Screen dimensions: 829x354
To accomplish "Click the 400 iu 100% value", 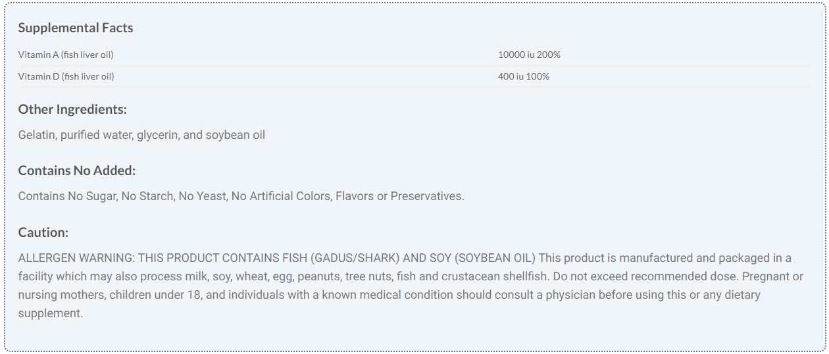I will pyautogui.click(x=523, y=76).
